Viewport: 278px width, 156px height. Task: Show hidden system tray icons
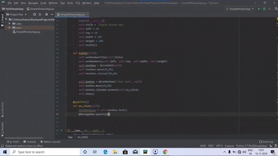pos(225,152)
